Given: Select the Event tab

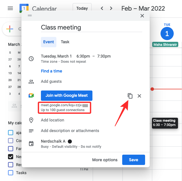Looking at the screenshot, I should coord(48,42).
